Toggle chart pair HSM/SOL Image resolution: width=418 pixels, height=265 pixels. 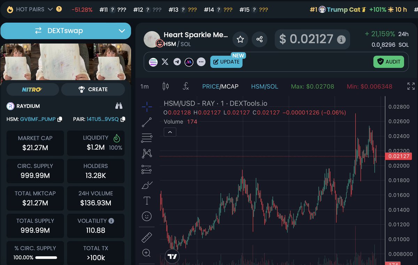click(265, 86)
